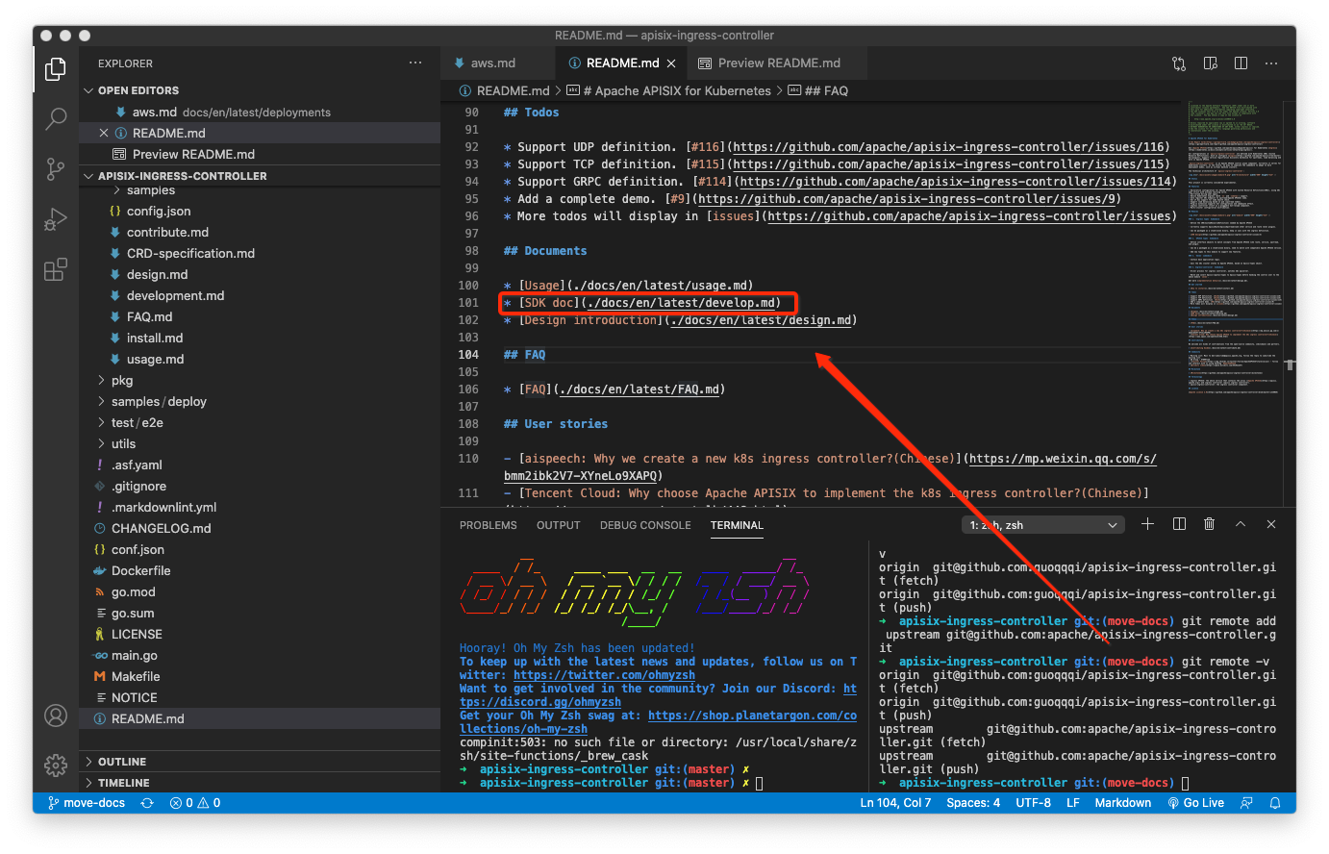
Task: Click ./docs/en/latest/FAQ.md link in editor
Action: click(x=639, y=389)
